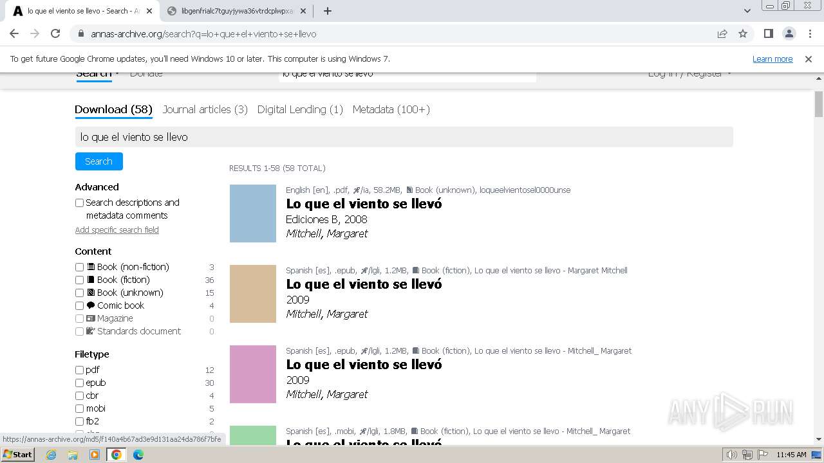
Task: Open the network icon in the system tray
Action: tap(747, 455)
